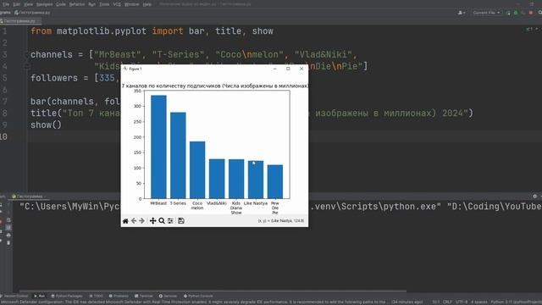This screenshot has height=305, width=542.
Task: Open the File menu
Action: [6, 4]
